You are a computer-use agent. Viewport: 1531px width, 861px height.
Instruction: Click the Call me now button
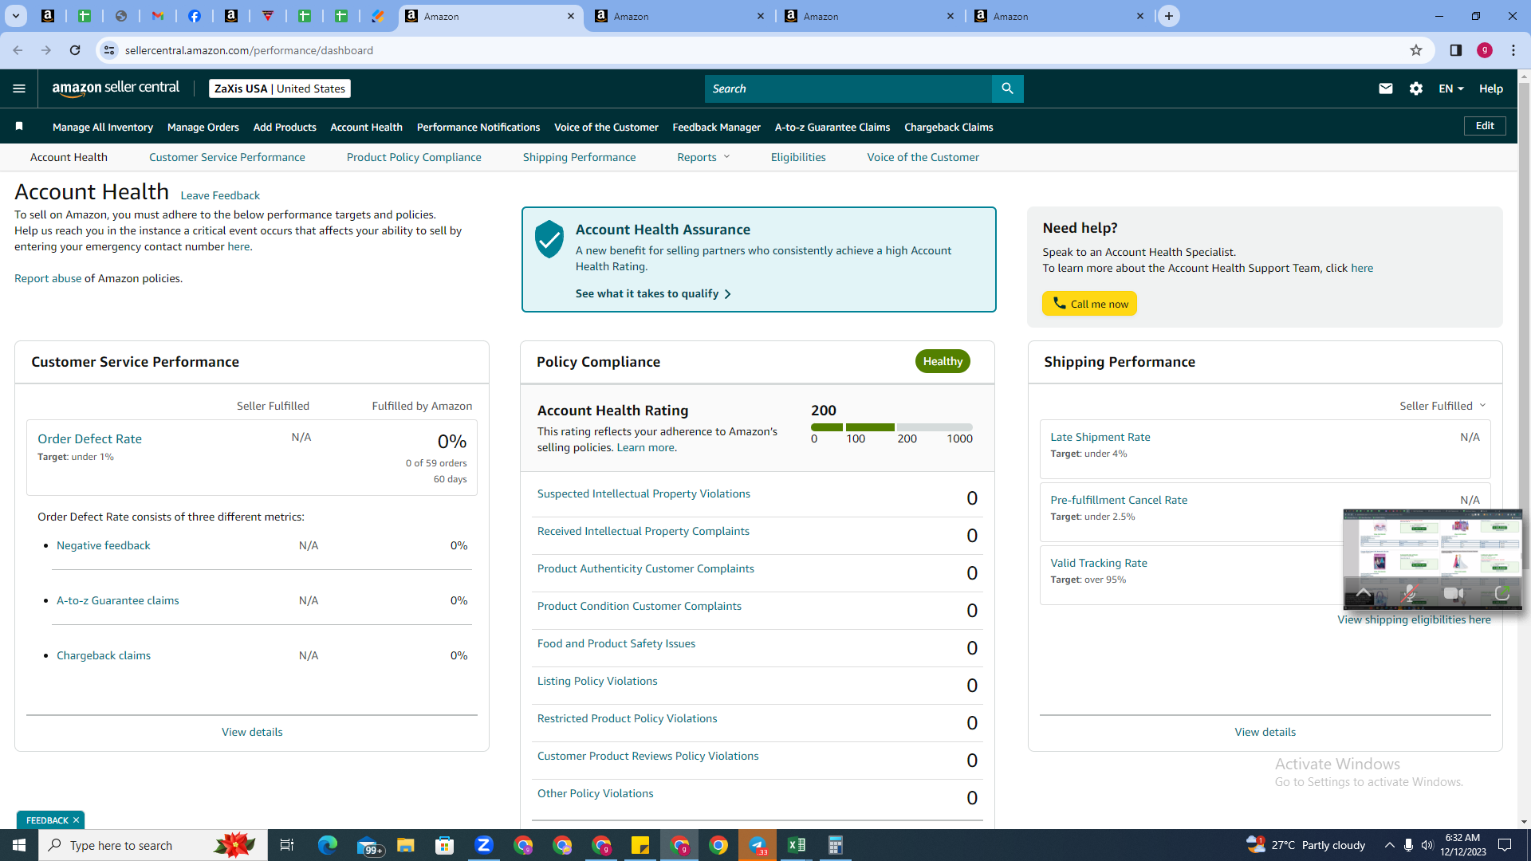pyautogui.click(x=1089, y=303)
